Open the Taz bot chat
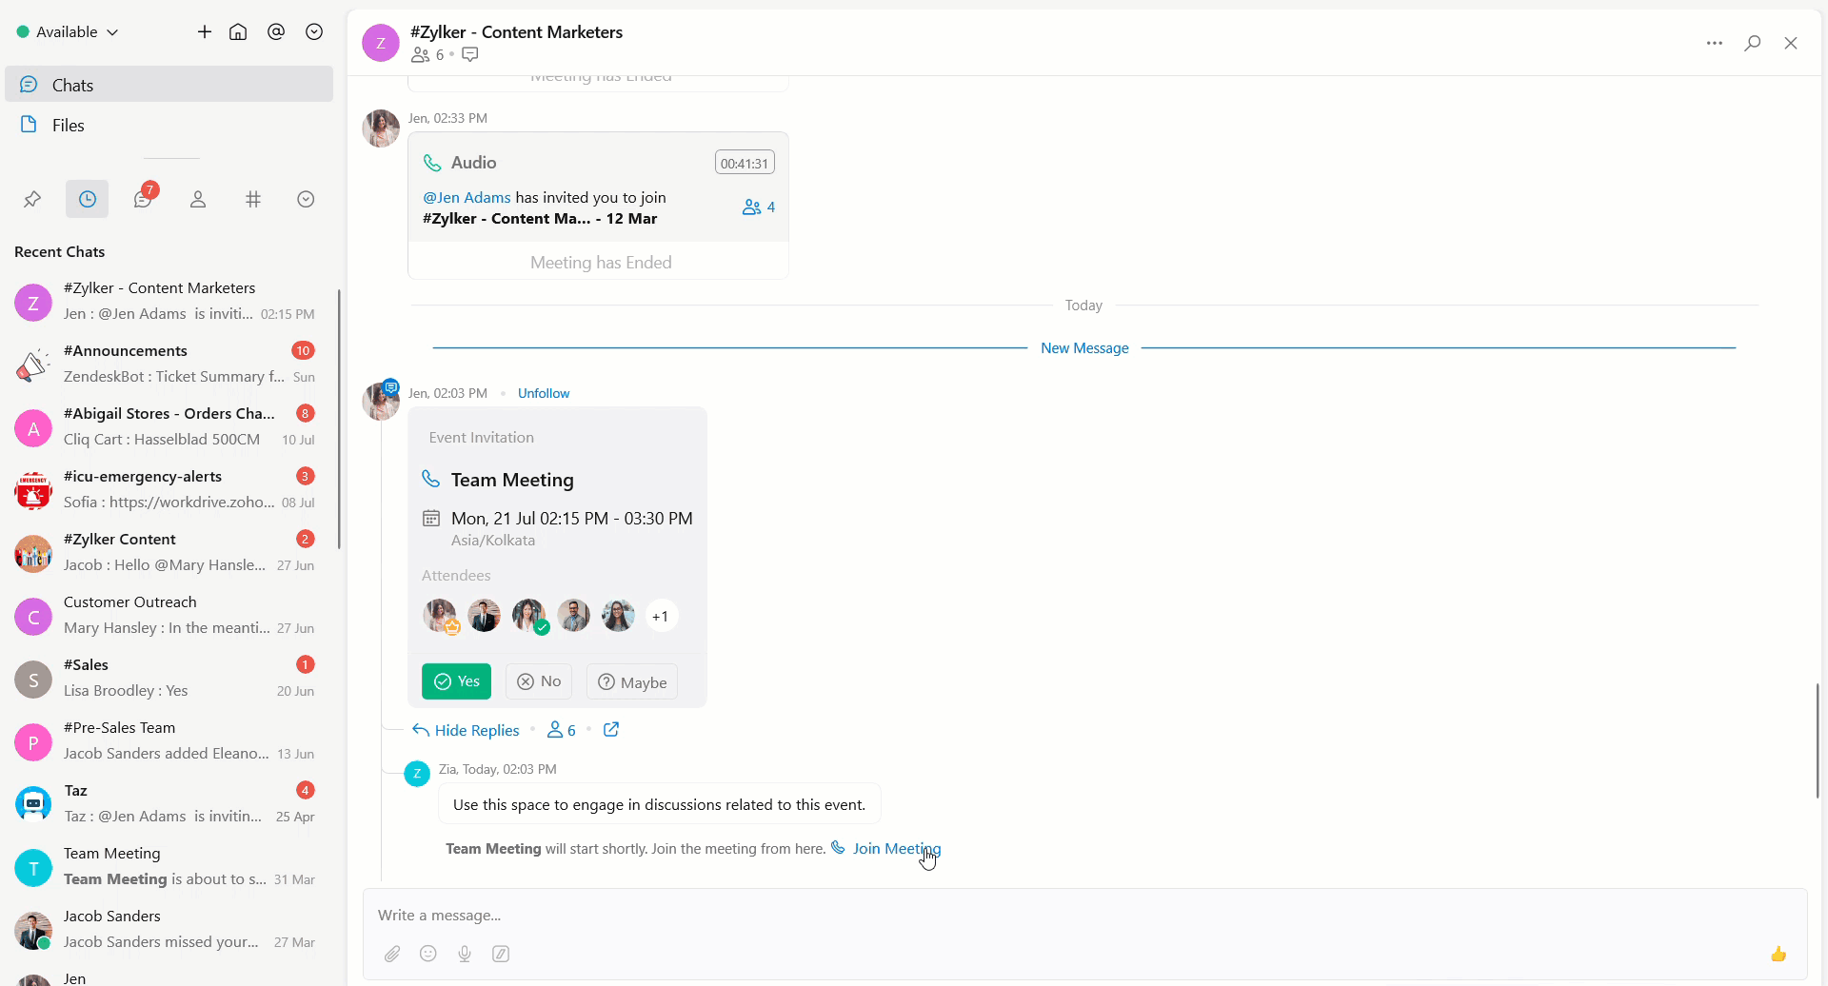This screenshot has width=1828, height=986. click(x=169, y=803)
